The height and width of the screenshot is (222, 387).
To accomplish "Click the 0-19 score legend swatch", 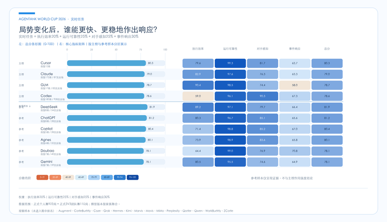I will (42, 177).
